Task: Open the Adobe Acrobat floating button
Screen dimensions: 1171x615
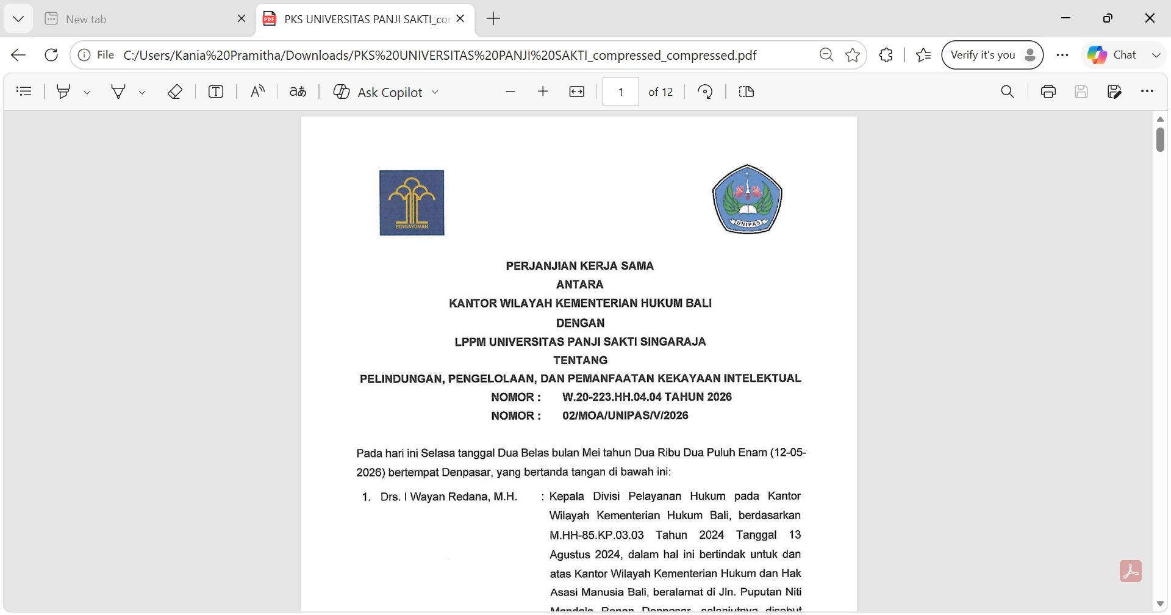Action: [1131, 571]
